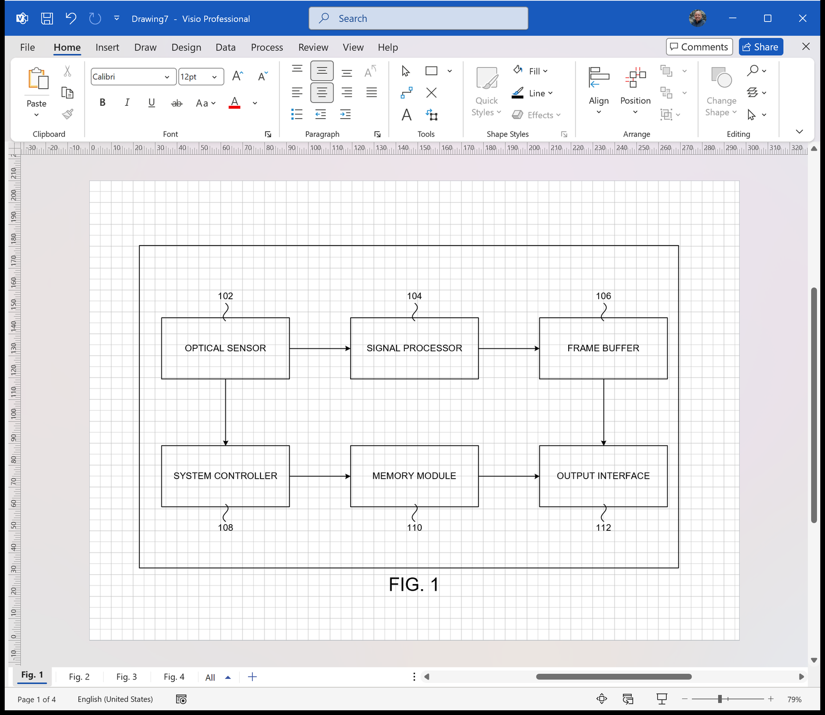Decrease font size icon

coord(262,76)
